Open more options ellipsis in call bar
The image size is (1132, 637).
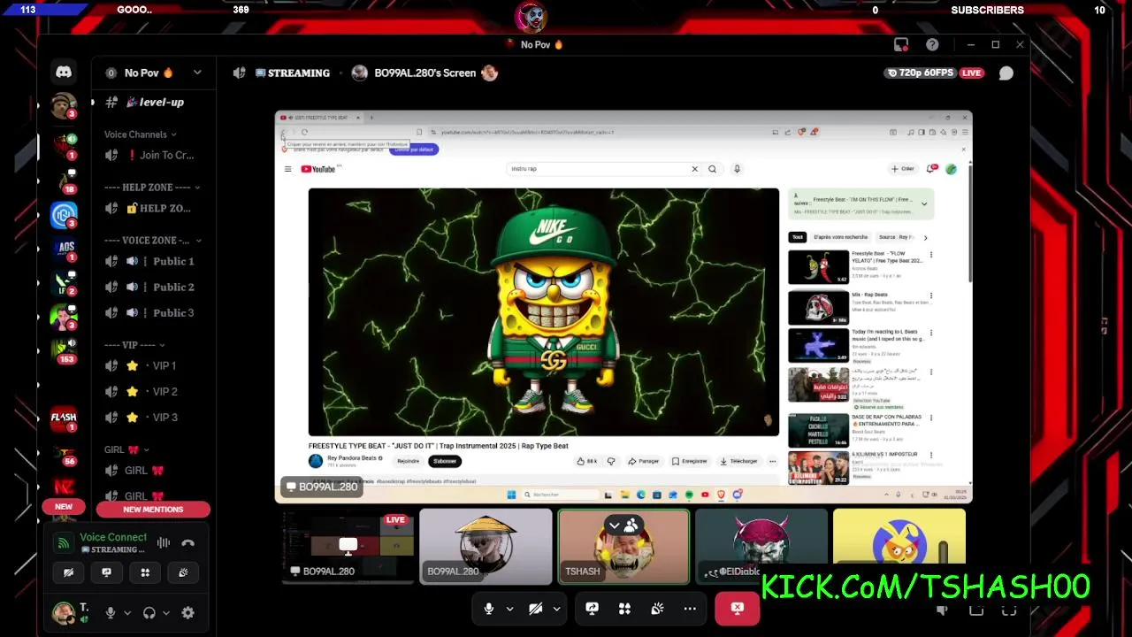pyautogui.click(x=690, y=609)
